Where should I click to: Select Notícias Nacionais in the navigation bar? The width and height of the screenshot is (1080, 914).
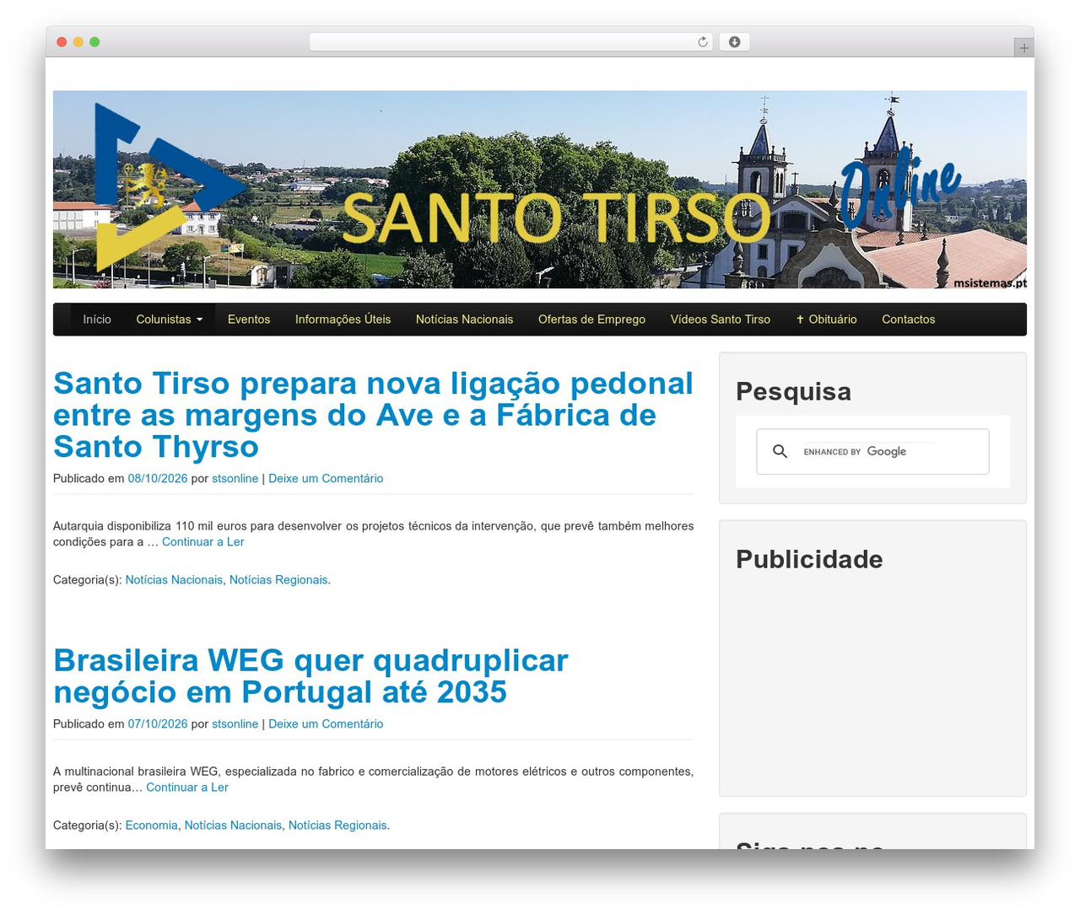pyautogui.click(x=464, y=320)
